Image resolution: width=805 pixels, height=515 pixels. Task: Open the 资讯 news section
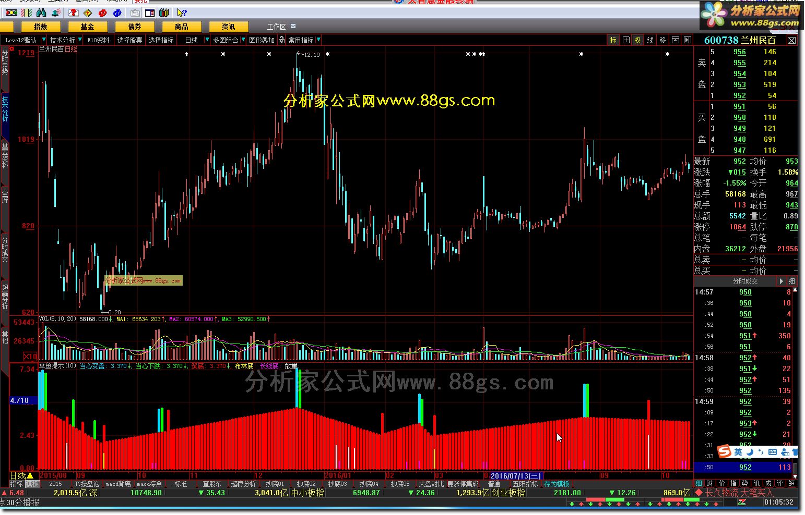[x=228, y=27]
